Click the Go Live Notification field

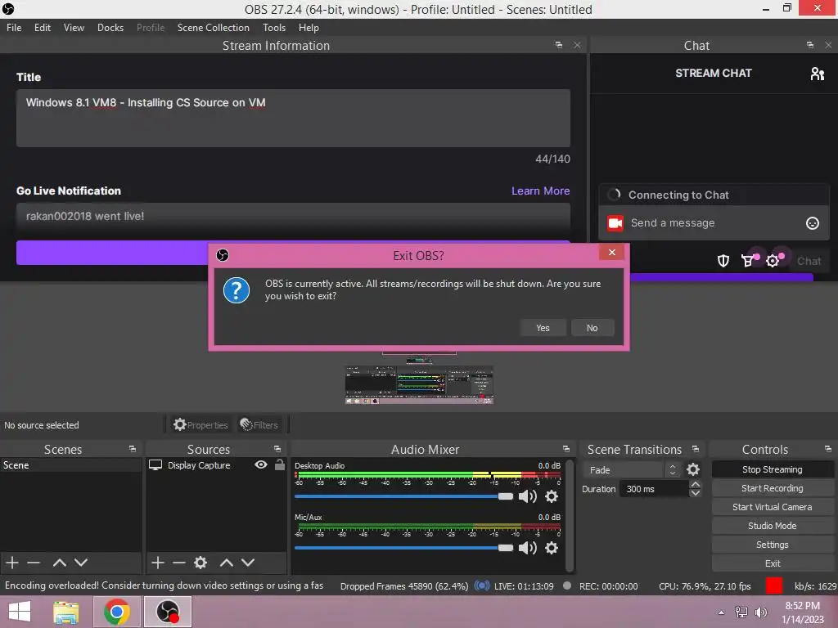tap(293, 216)
